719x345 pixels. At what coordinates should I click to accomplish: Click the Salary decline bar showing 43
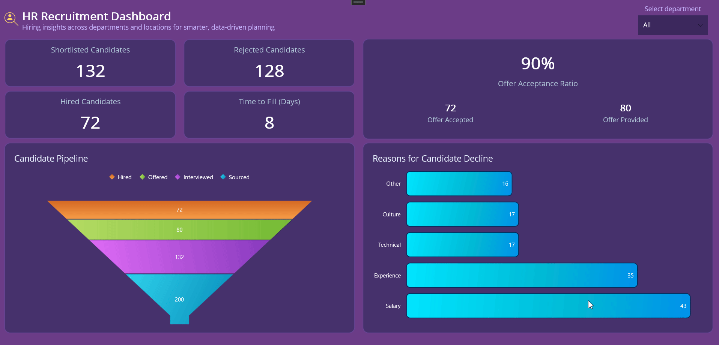coord(548,306)
